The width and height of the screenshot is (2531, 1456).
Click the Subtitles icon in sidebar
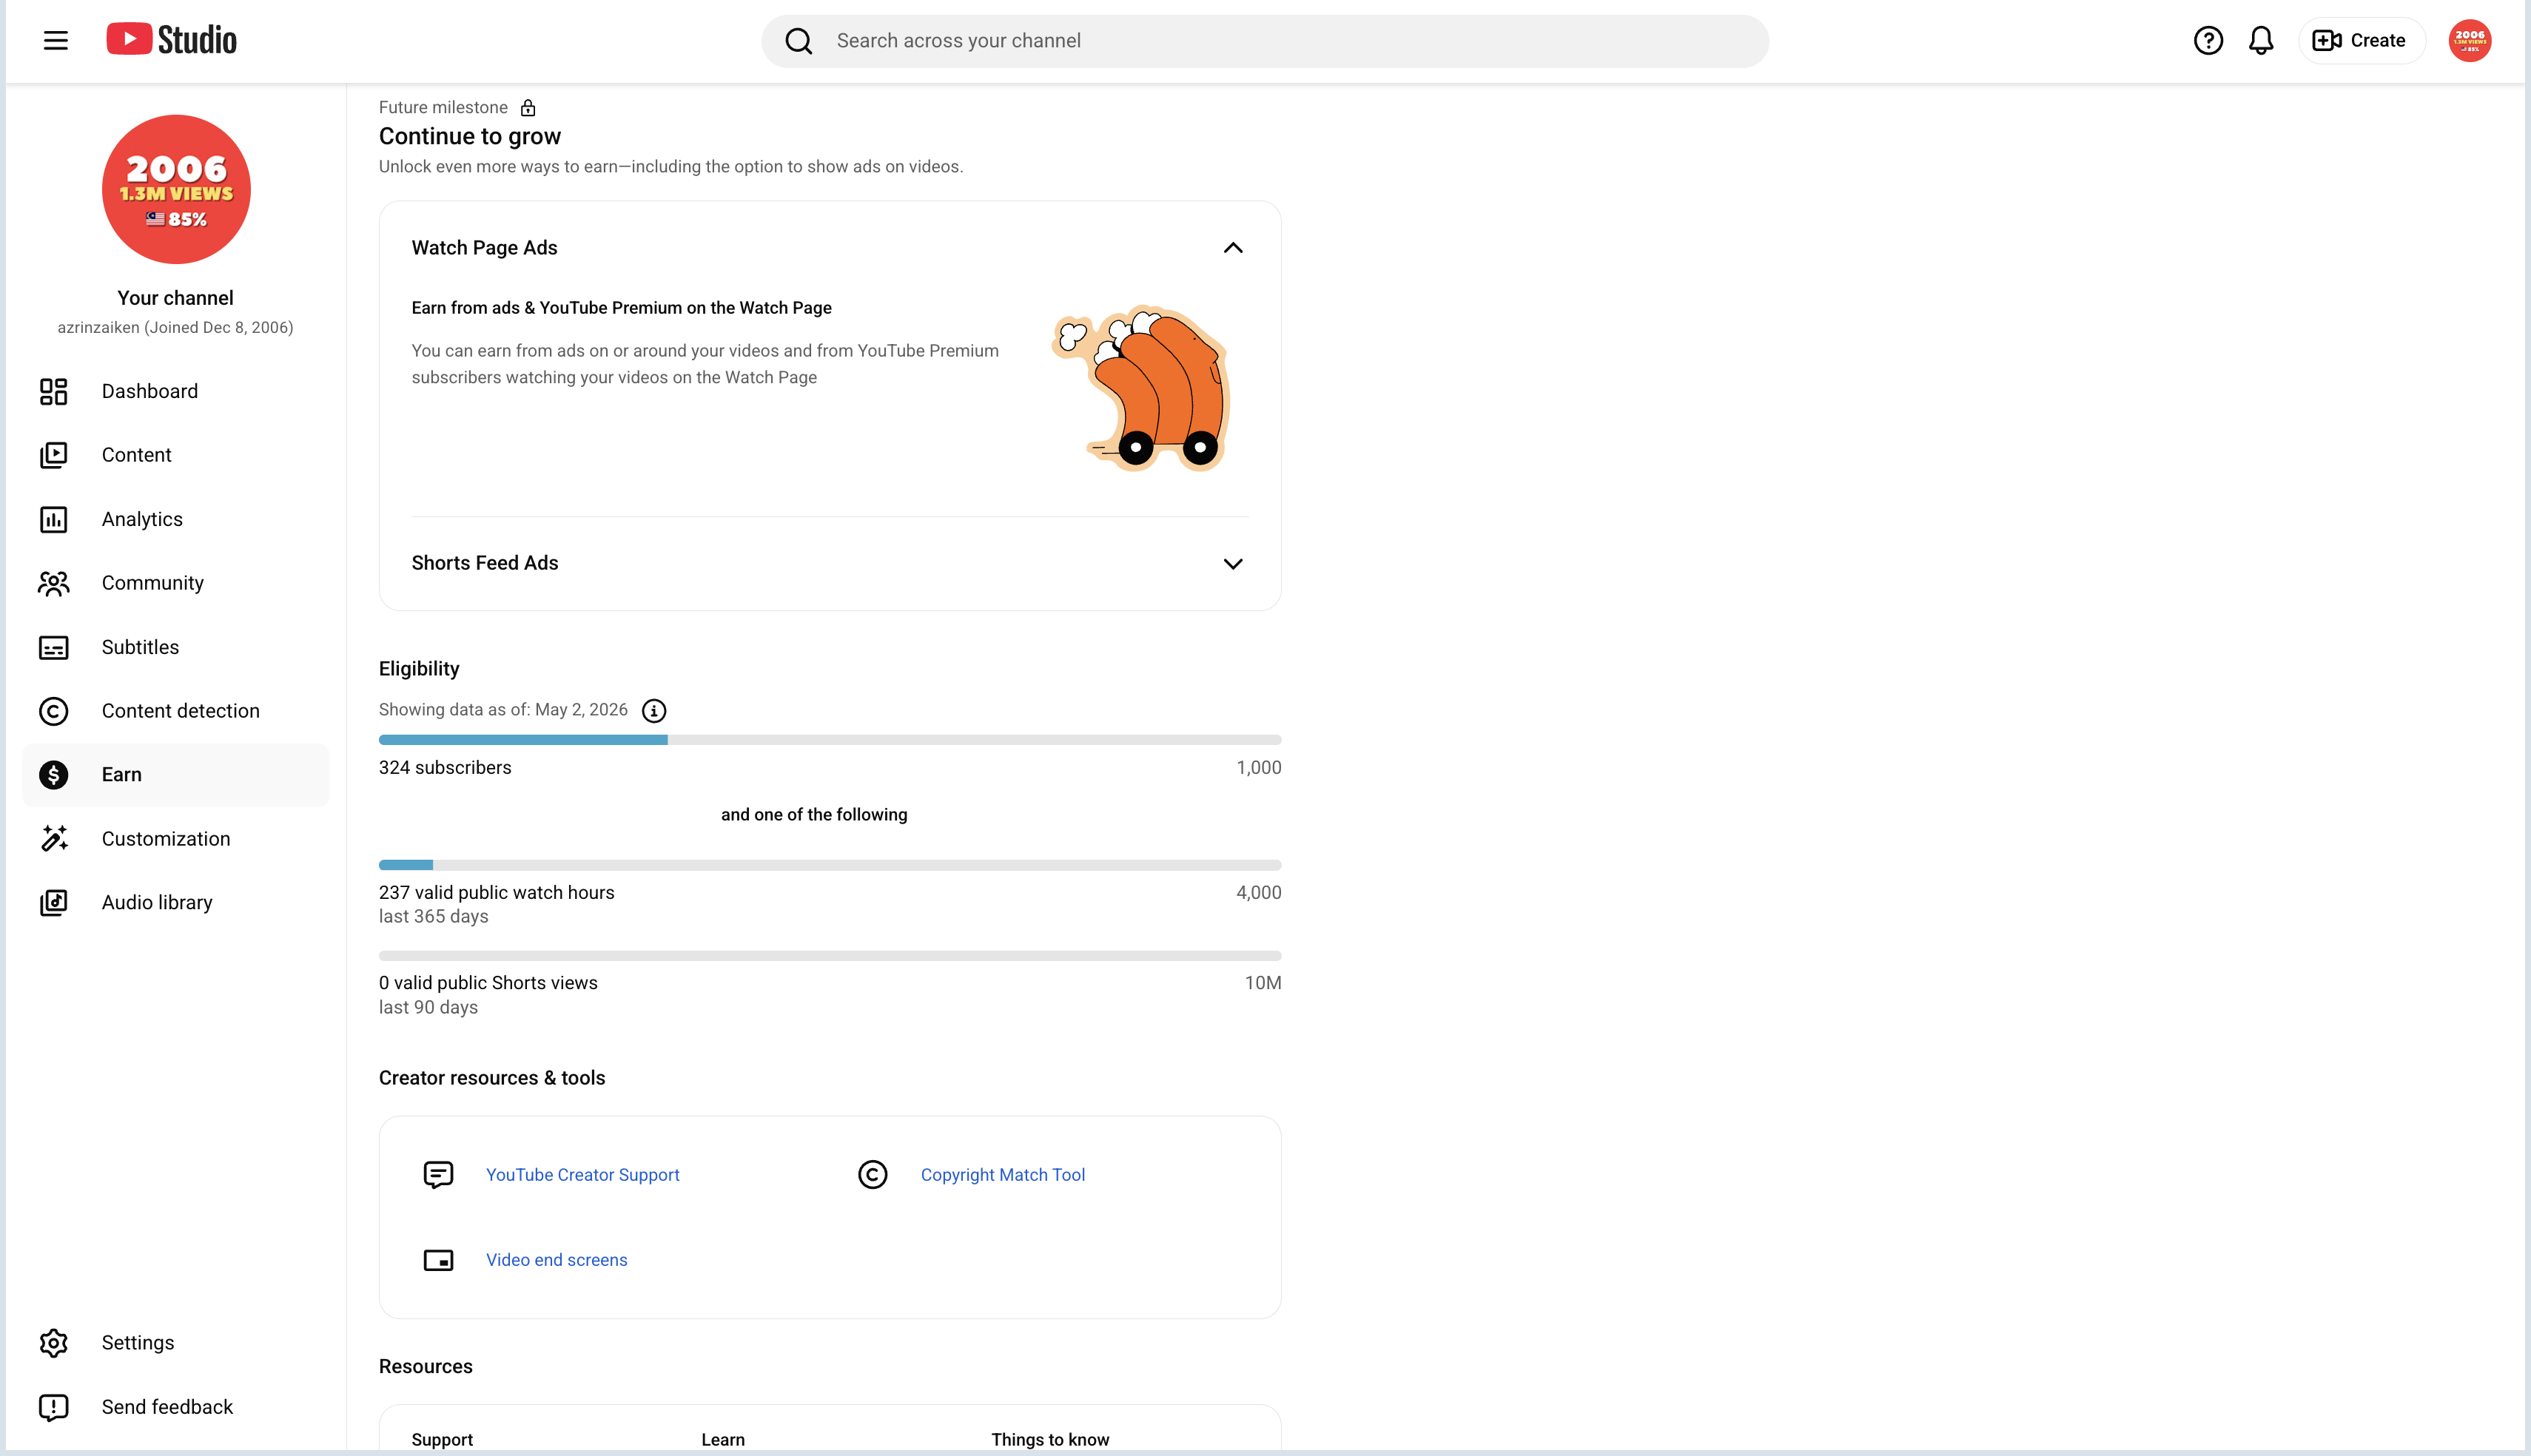point(54,647)
